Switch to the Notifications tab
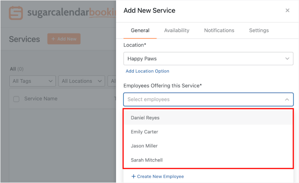This screenshot has width=299, height=183. pos(219,30)
